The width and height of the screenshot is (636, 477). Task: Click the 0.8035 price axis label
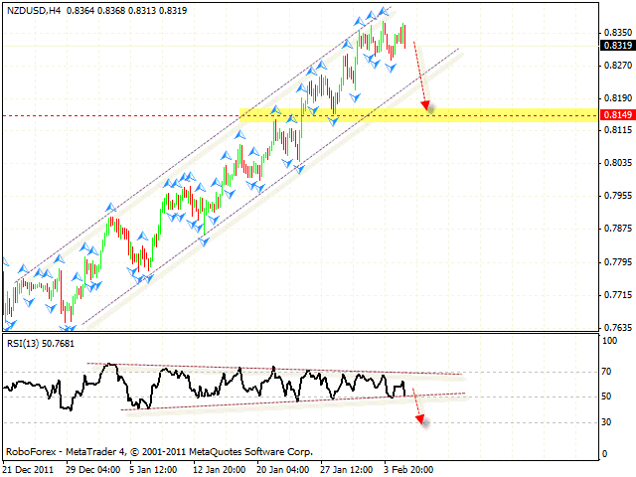(616, 163)
